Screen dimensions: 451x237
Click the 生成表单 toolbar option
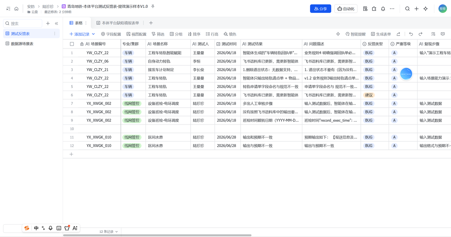pyautogui.click(x=381, y=34)
